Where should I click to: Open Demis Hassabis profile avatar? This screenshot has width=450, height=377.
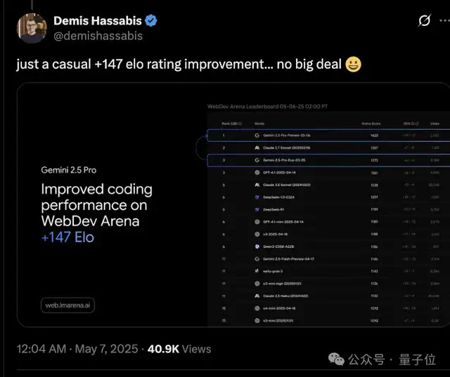click(32, 28)
